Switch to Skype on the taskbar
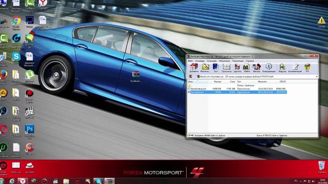The image size is (328, 184). pos(98,181)
